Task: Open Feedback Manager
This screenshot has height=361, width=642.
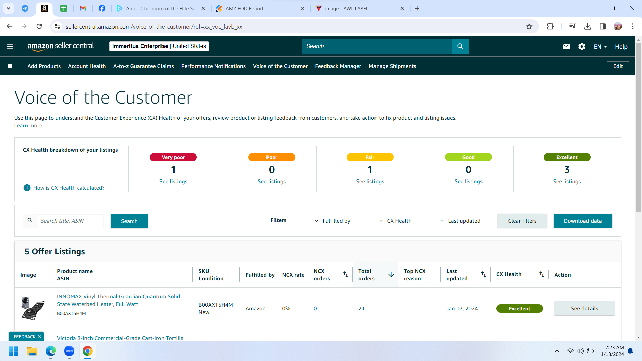Action: point(338,66)
